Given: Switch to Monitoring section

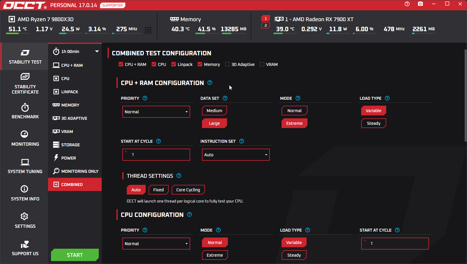Looking at the screenshot, I should (x=25, y=138).
